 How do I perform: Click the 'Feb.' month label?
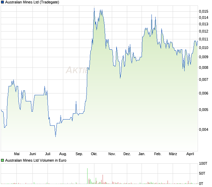pos(158,154)
